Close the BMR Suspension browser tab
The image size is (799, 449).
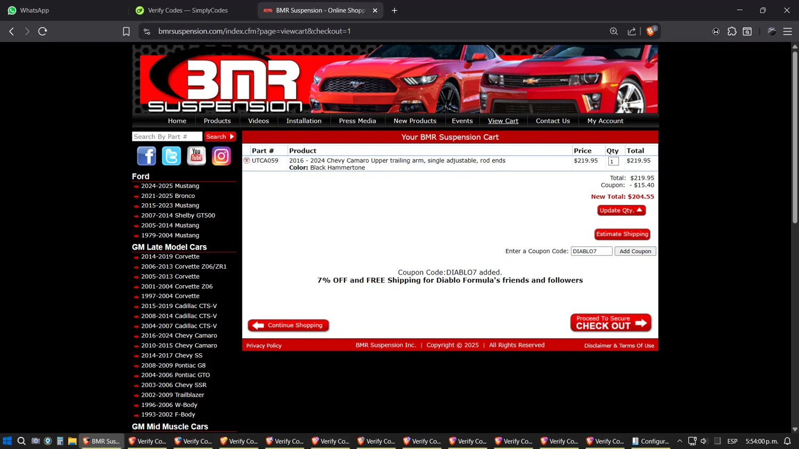pyautogui.click(x=375, y=10)
